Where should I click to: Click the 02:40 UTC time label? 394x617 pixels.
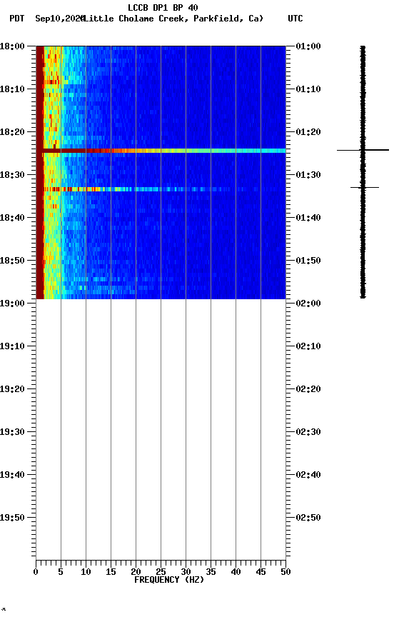[x=308, y=475]
